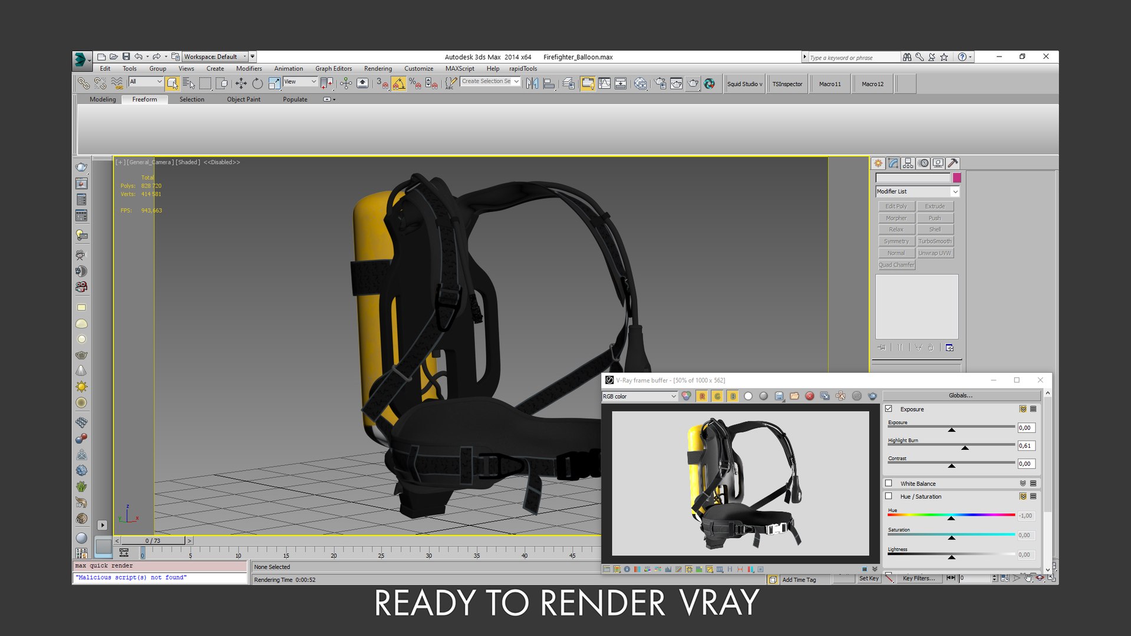This screenshot has height=636, width=1131.
Task: Save render image in V-Ray frame buffer
Action: tap(779, 396)
